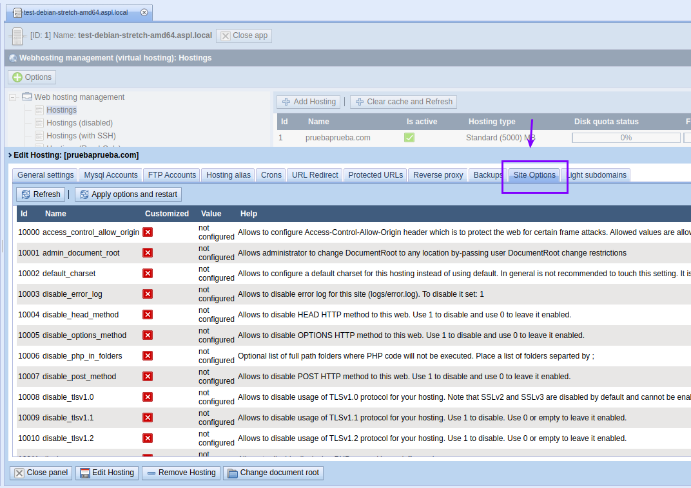Image resolution: width=691 pixels, height=488 pixels.
Task: Click red X for disable_options_method
Action: tap(148, 335)
